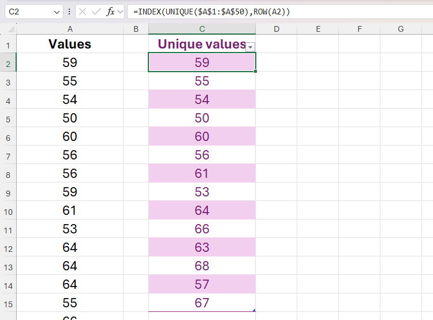Select row 15 header
Screen dimensions: 433x320
(8, 303)
